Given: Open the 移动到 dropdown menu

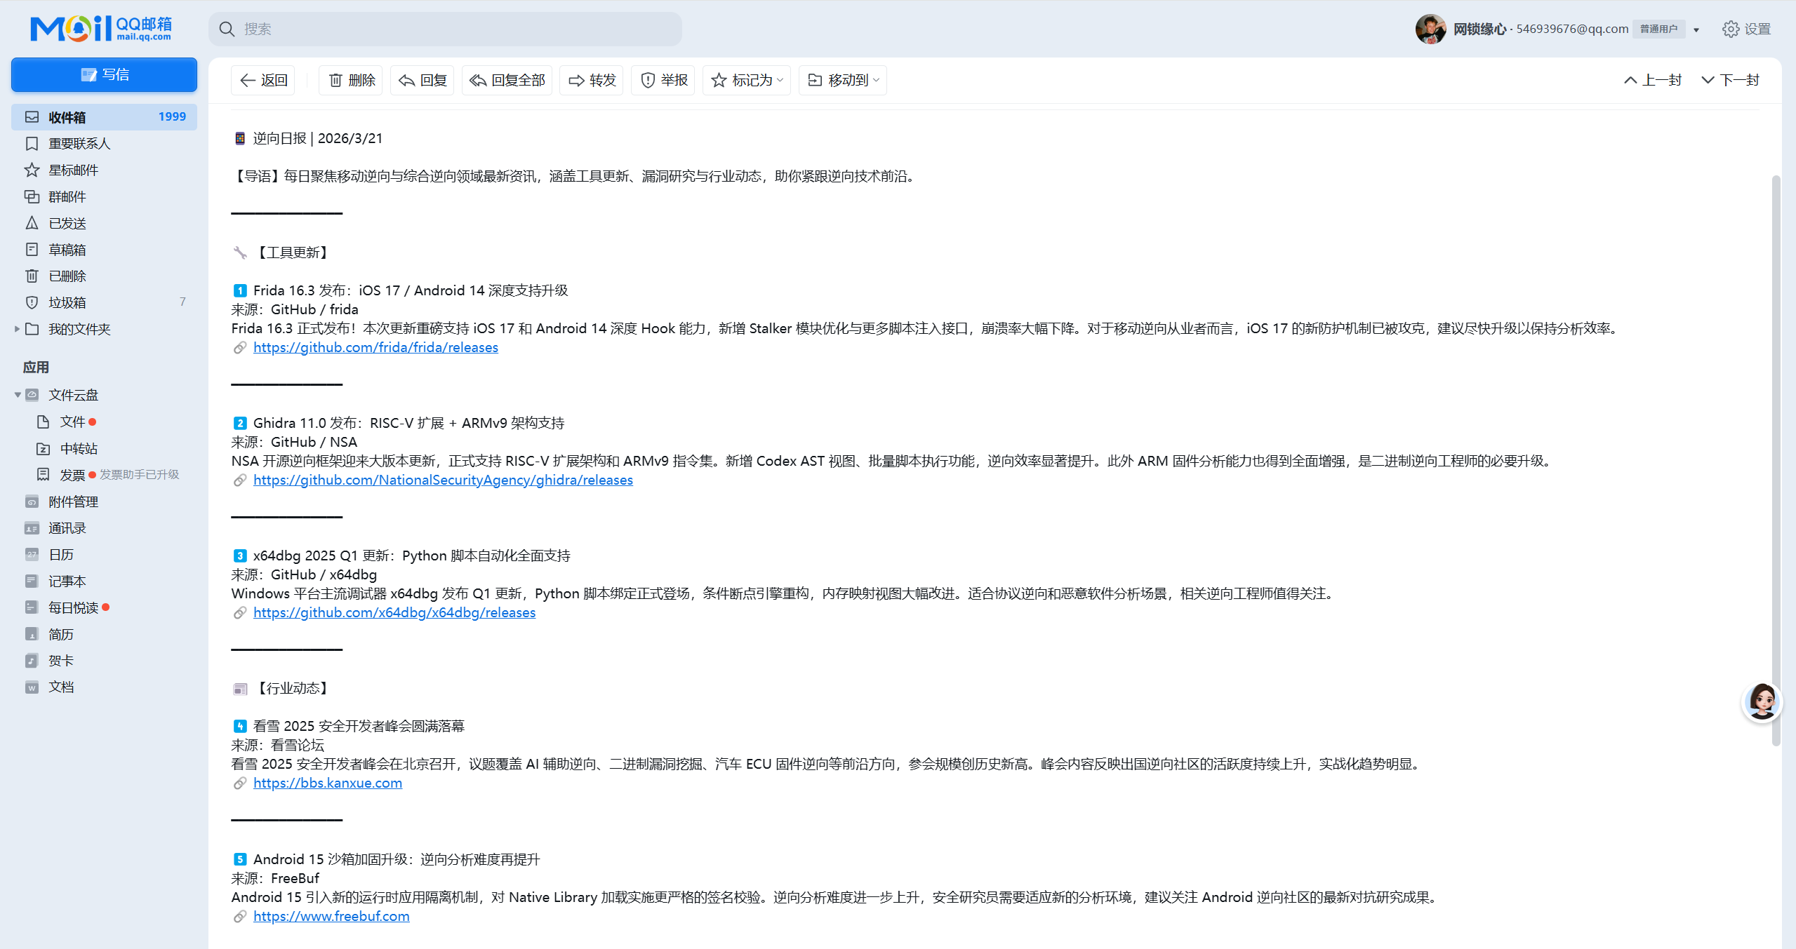Looking at the screenshot, I should point(843,81).
